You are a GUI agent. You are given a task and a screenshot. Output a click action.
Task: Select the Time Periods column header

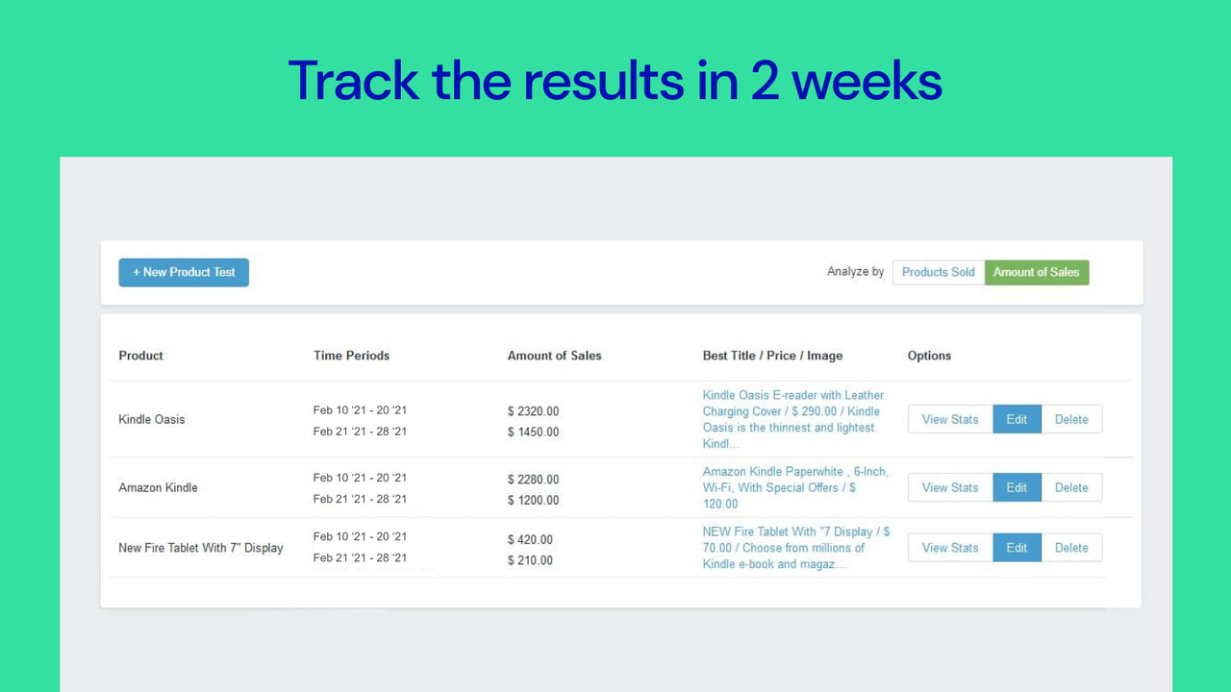(x=351, y=356)
